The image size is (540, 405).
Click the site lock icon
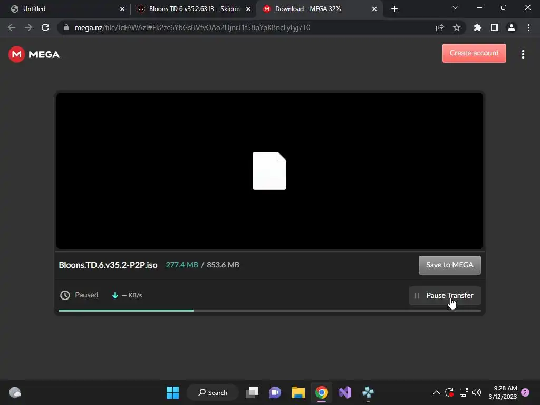coord(66,27)
